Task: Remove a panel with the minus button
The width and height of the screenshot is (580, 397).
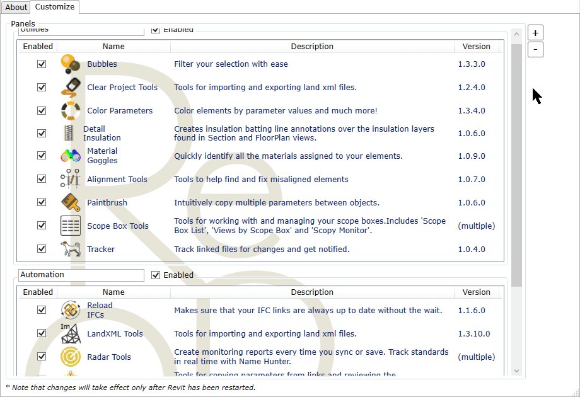Action: click(x=535, y=50)
